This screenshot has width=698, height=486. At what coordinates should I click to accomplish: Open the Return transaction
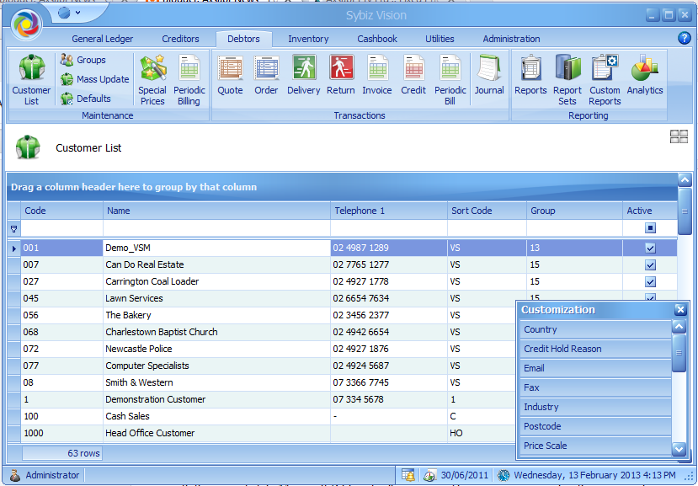coord(341,75)
